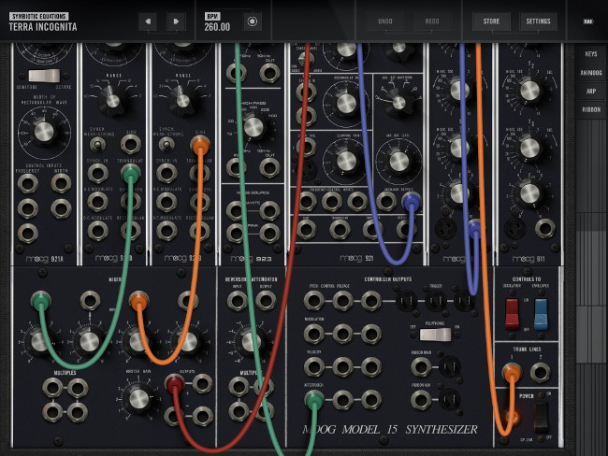The height and width of the screenshot is (456, 608).
Task: Go to the previous preset using left arrow
Action: tap(149, 21)
